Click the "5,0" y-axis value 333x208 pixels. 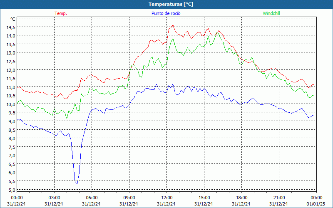coord(12,190)
